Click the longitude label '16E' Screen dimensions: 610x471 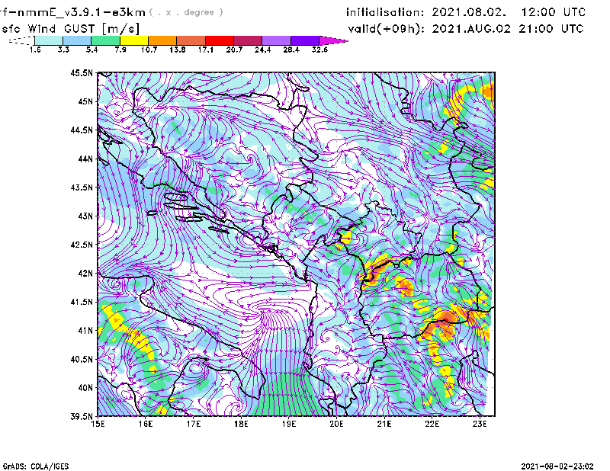[146, 424]
